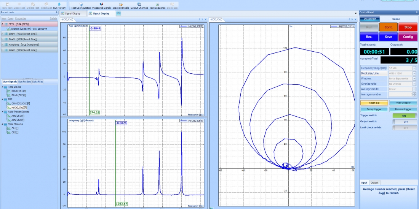Click the Reset avg button
The image size is (419, 209).
click(x=374, y=103)
